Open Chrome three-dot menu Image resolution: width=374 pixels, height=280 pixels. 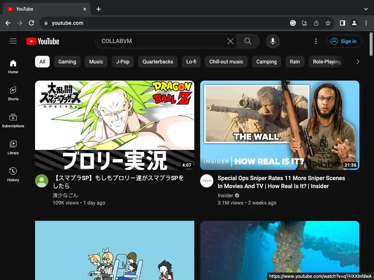(x=366, y=23)
